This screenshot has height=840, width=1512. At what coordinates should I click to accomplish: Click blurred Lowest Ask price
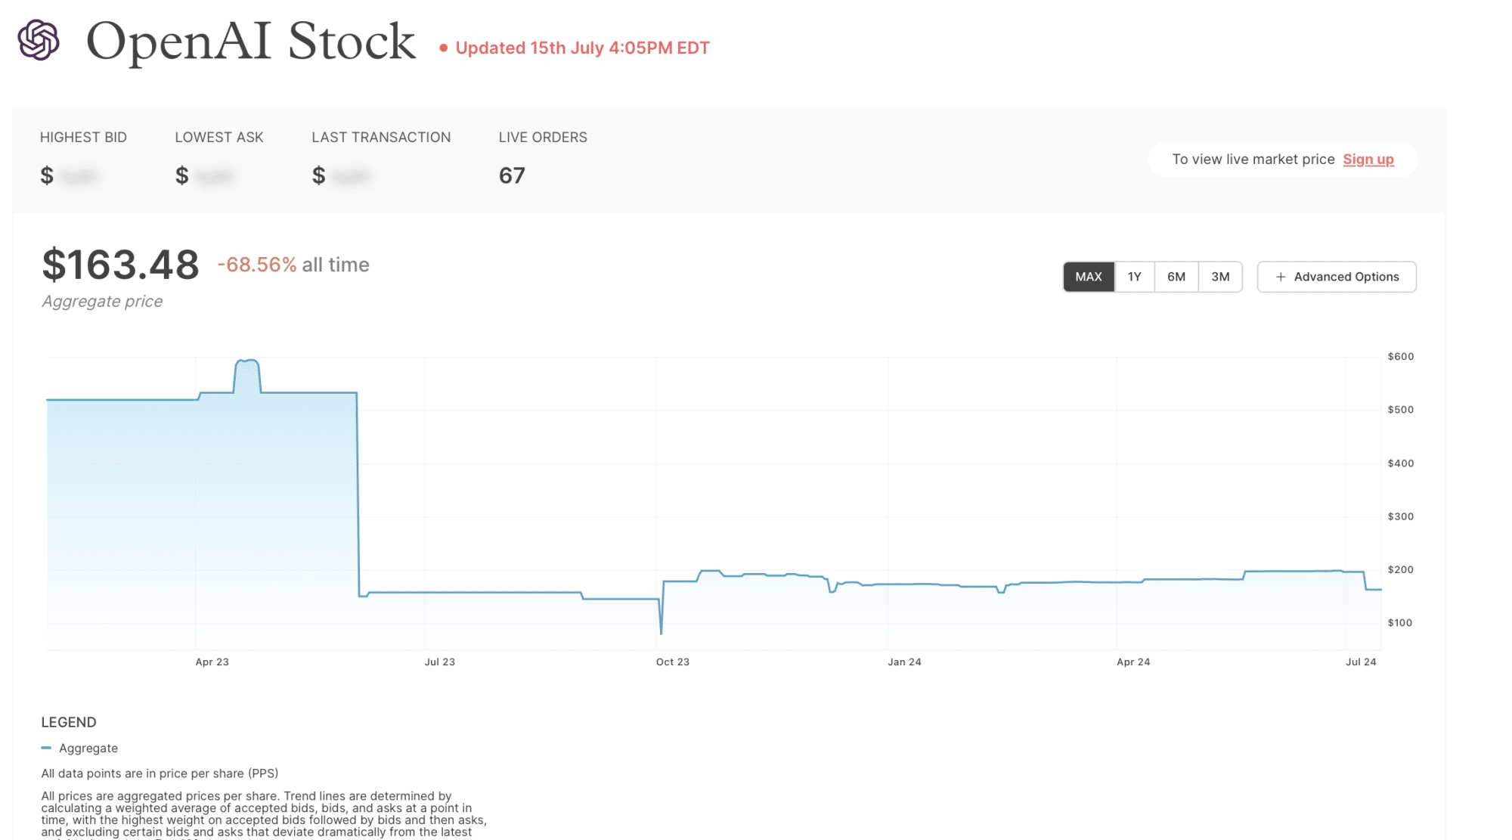(214, 177)
